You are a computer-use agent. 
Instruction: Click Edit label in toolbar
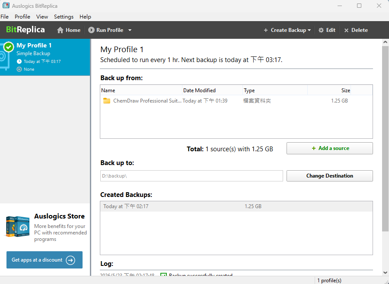point(331,30)
